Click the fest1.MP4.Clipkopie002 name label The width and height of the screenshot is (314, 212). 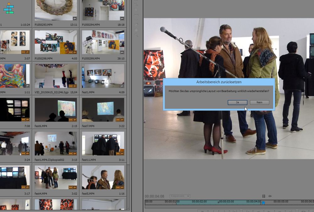coord(50,160)
